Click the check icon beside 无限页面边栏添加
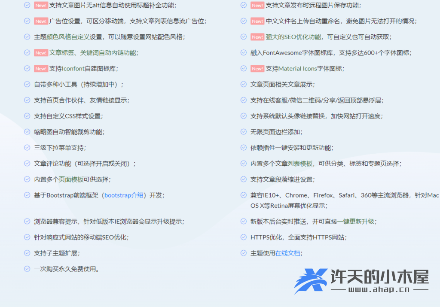The height and width of the screenshot is (307, 440). (x=244, y=132)
